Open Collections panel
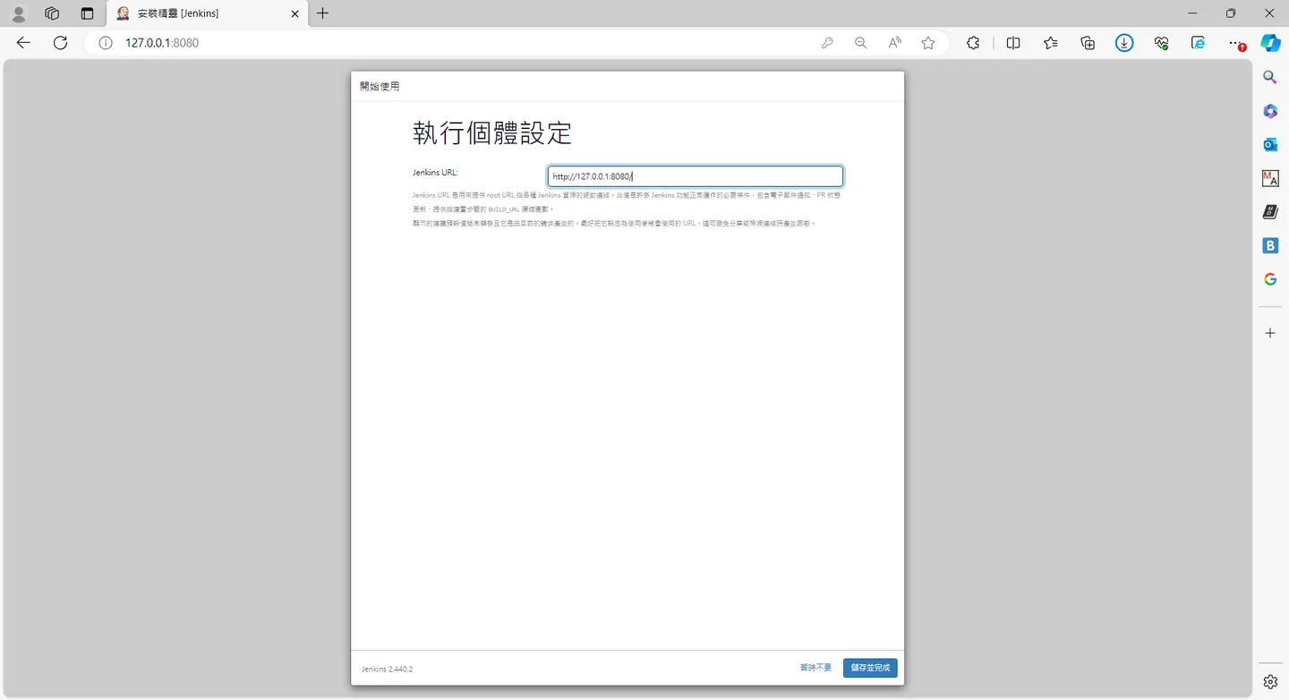The image size is (1289, 700). click(x=1088, y=42)
